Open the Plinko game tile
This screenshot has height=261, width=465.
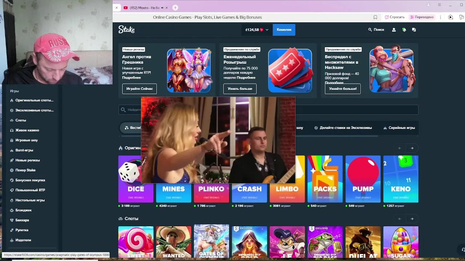[x=211, y=192]
